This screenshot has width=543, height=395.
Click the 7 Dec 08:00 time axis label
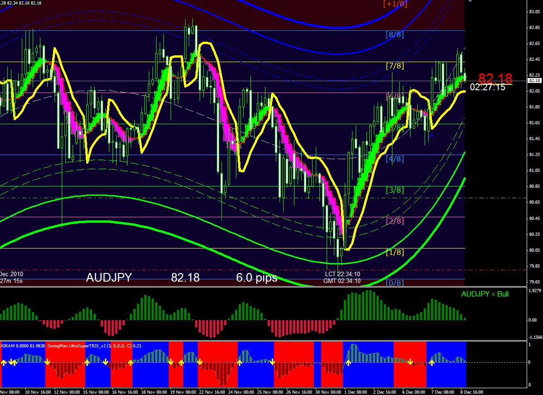(443, 392)
